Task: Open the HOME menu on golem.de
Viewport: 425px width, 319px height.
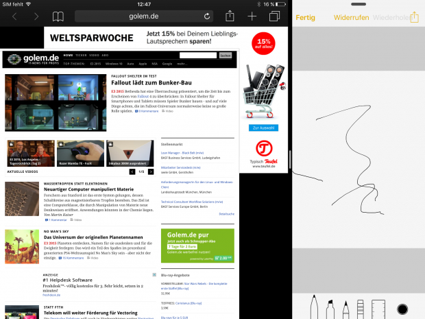Action: 68,56
